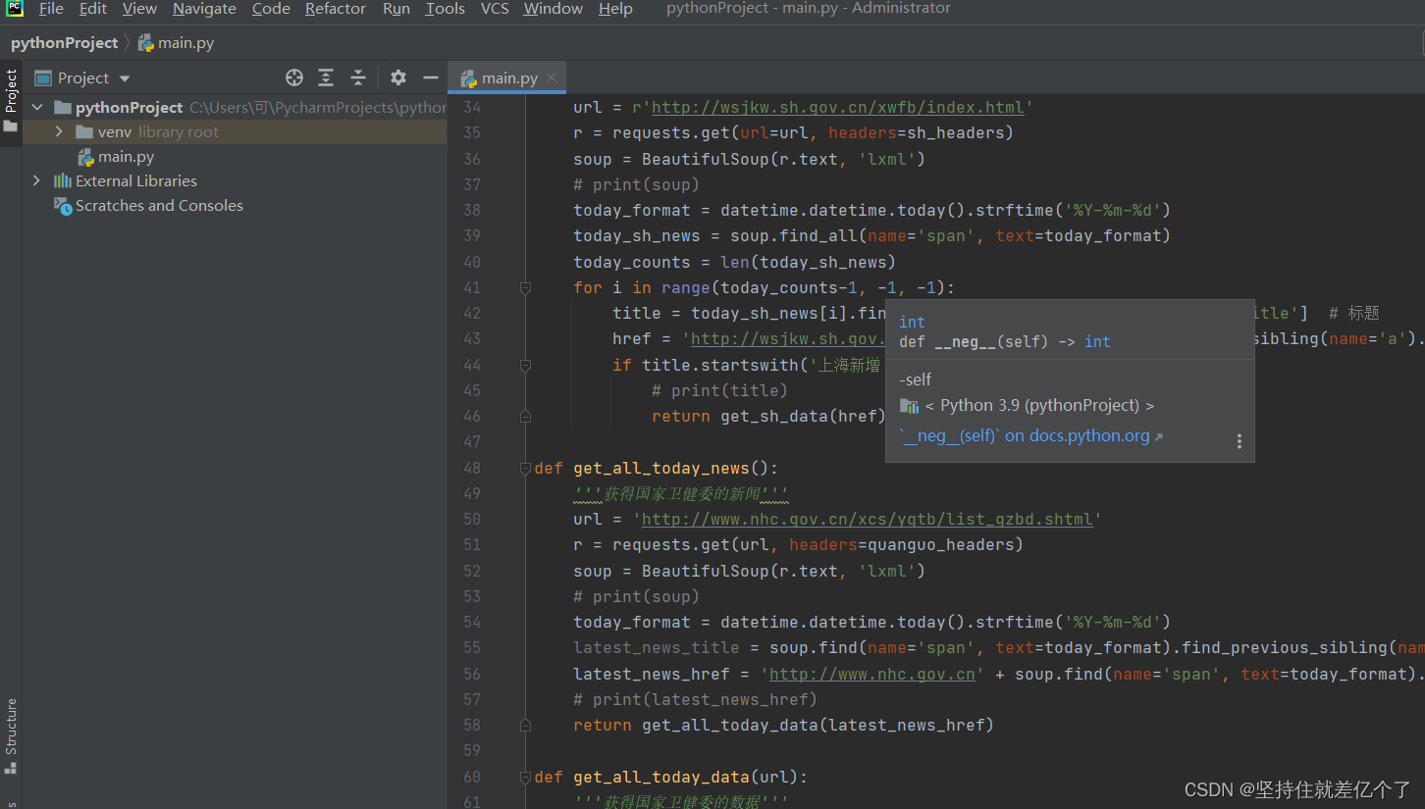Click the PyCharm application logo icon
1425x809 pixels.
tap(14, 9)
